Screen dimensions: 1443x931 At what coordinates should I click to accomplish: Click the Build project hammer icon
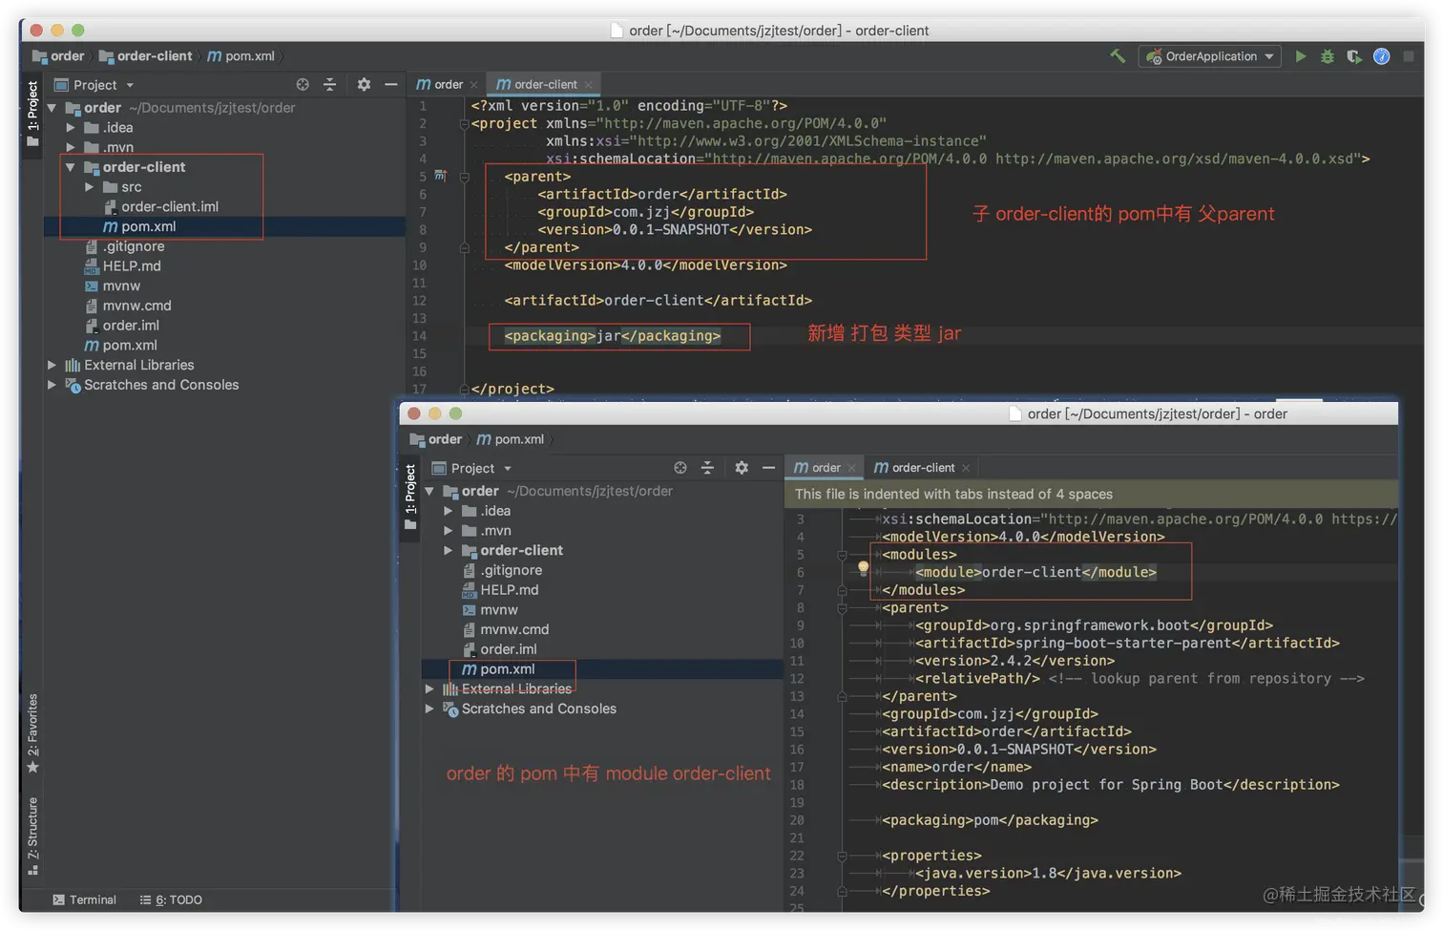[1117, 56]
